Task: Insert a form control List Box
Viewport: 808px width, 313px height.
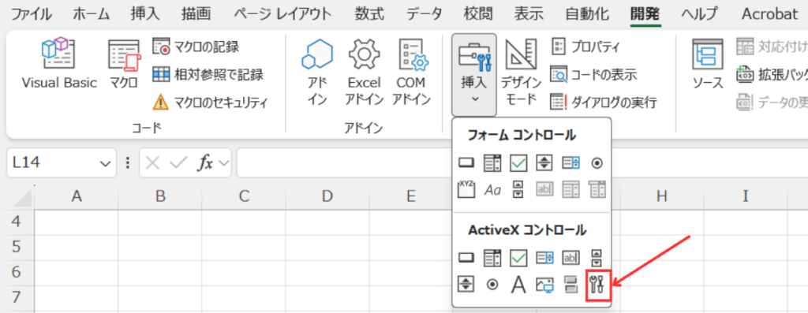Action: (571, 163)
